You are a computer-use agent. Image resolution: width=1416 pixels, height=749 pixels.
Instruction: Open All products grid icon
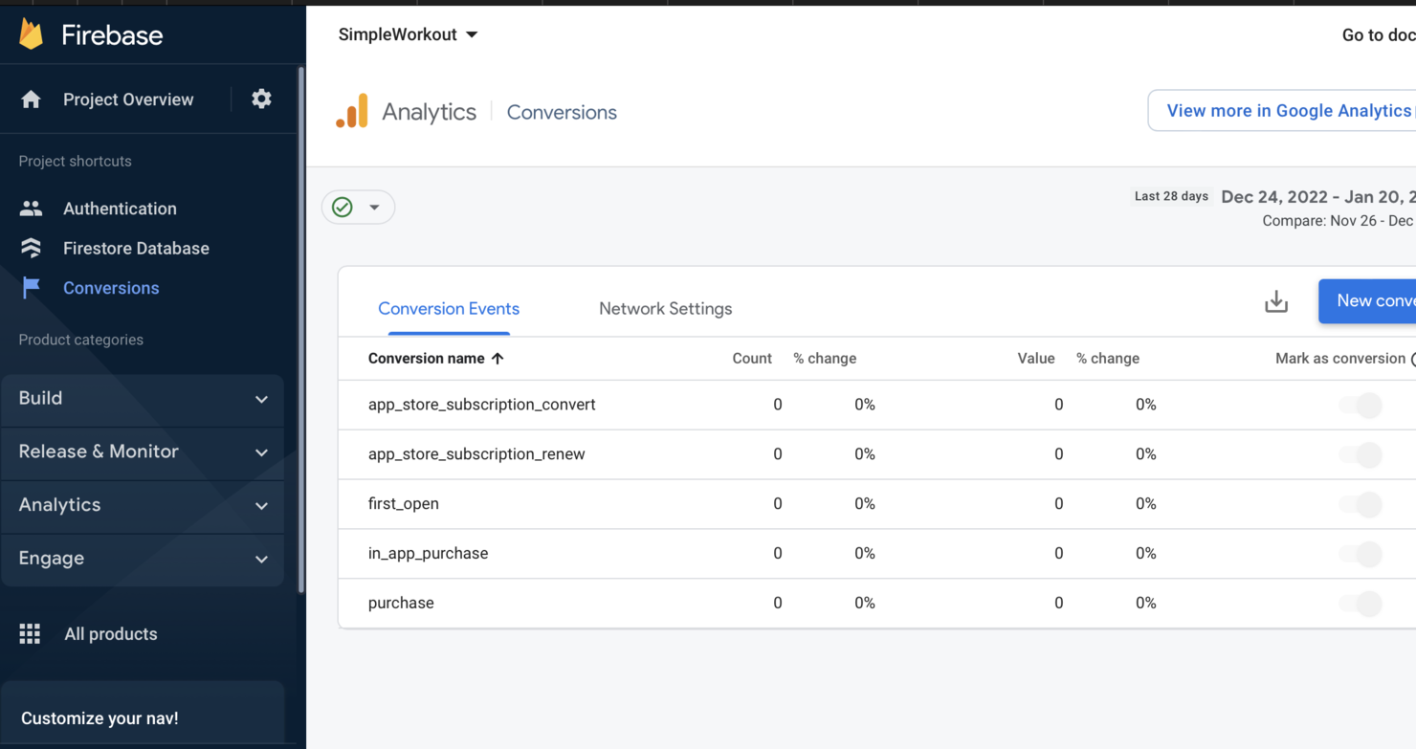click(30, 633)
